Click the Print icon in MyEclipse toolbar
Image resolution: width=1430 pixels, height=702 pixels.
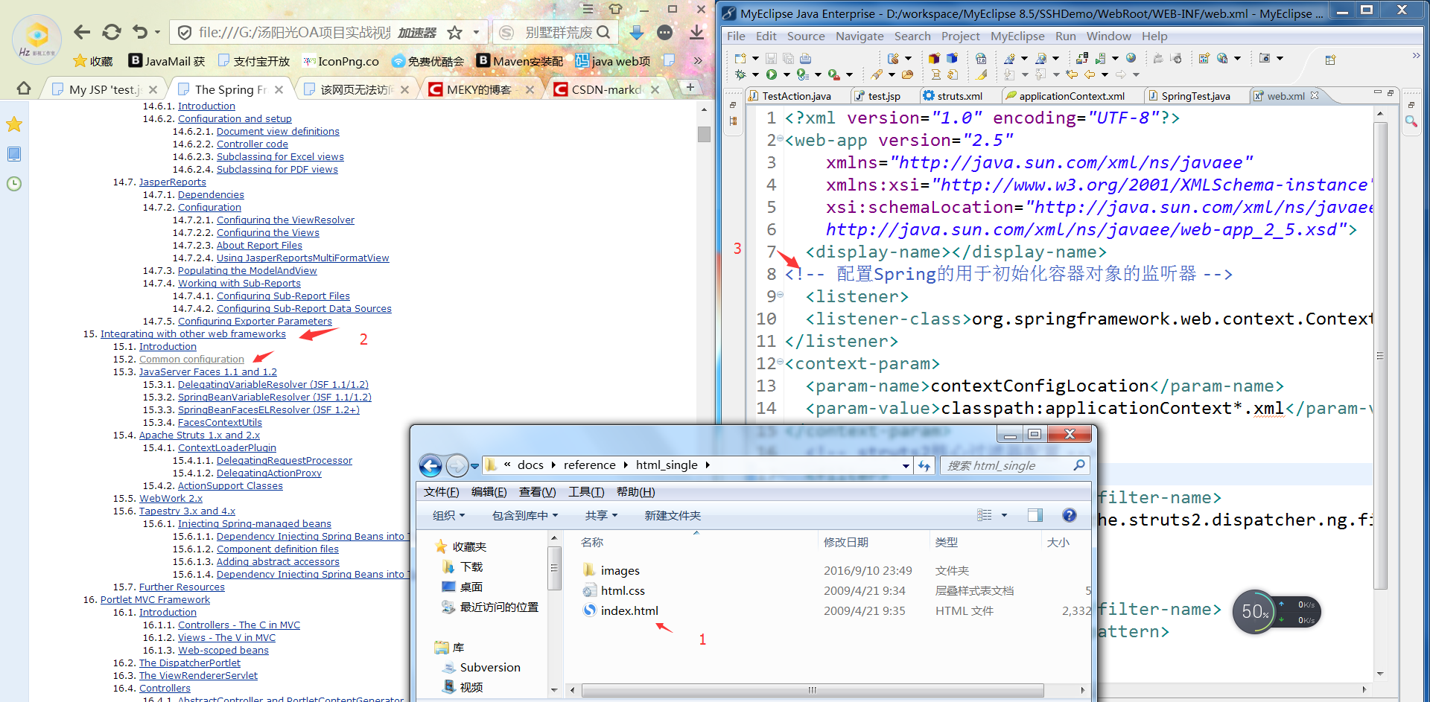tap(805, 58)
